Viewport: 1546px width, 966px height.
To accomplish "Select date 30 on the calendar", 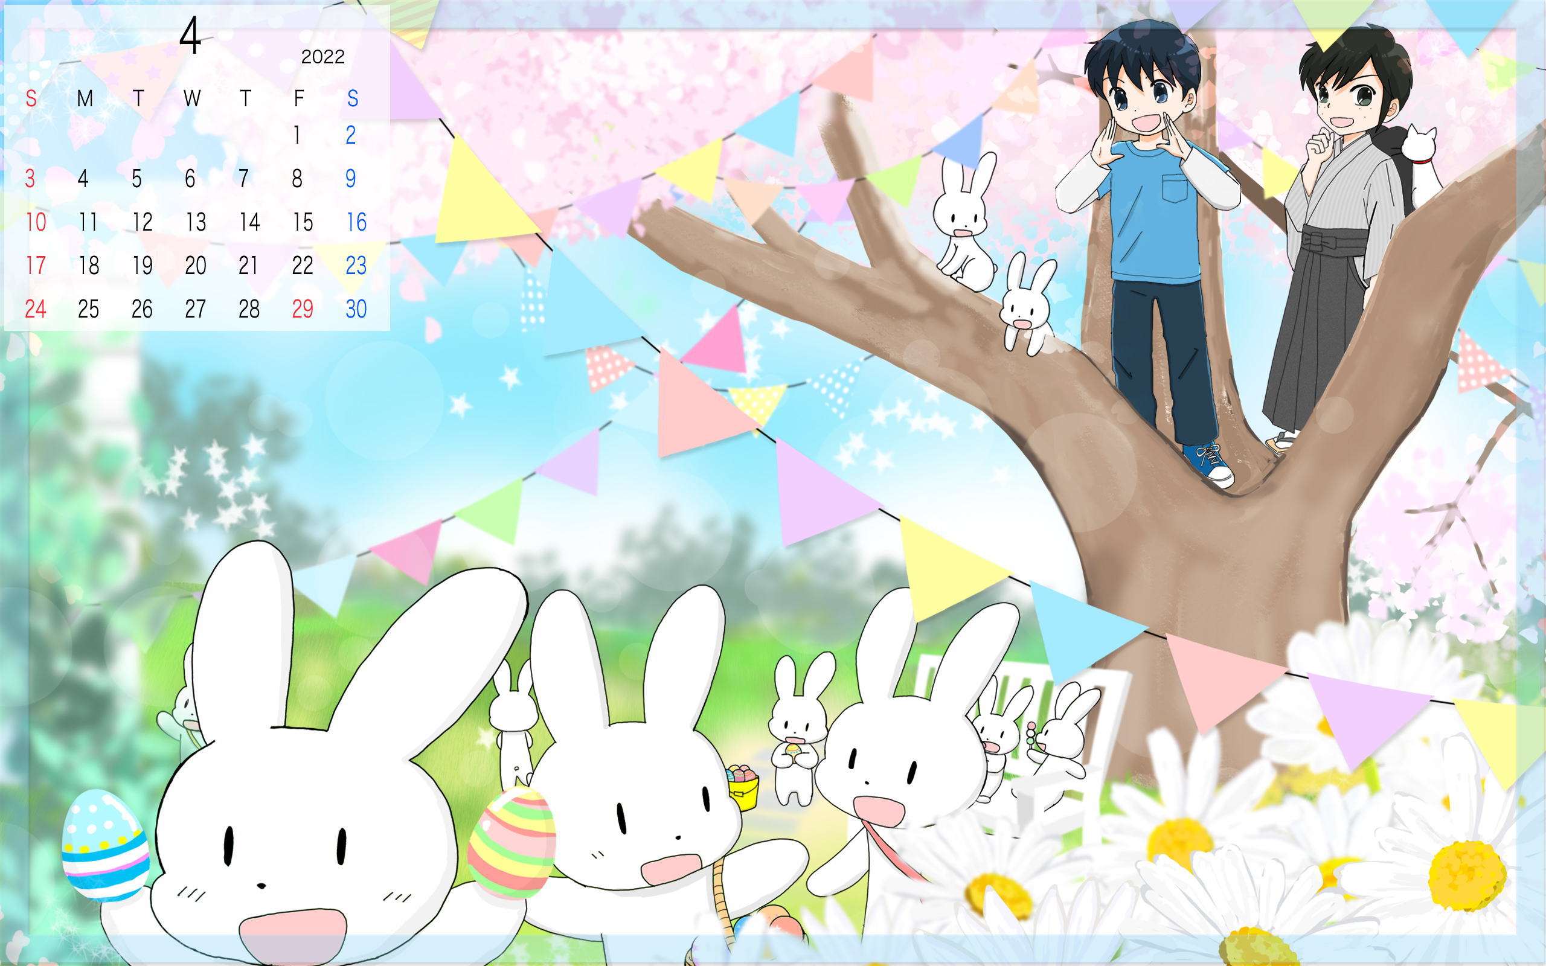I will pyautogui.click(x=356, y=309).
